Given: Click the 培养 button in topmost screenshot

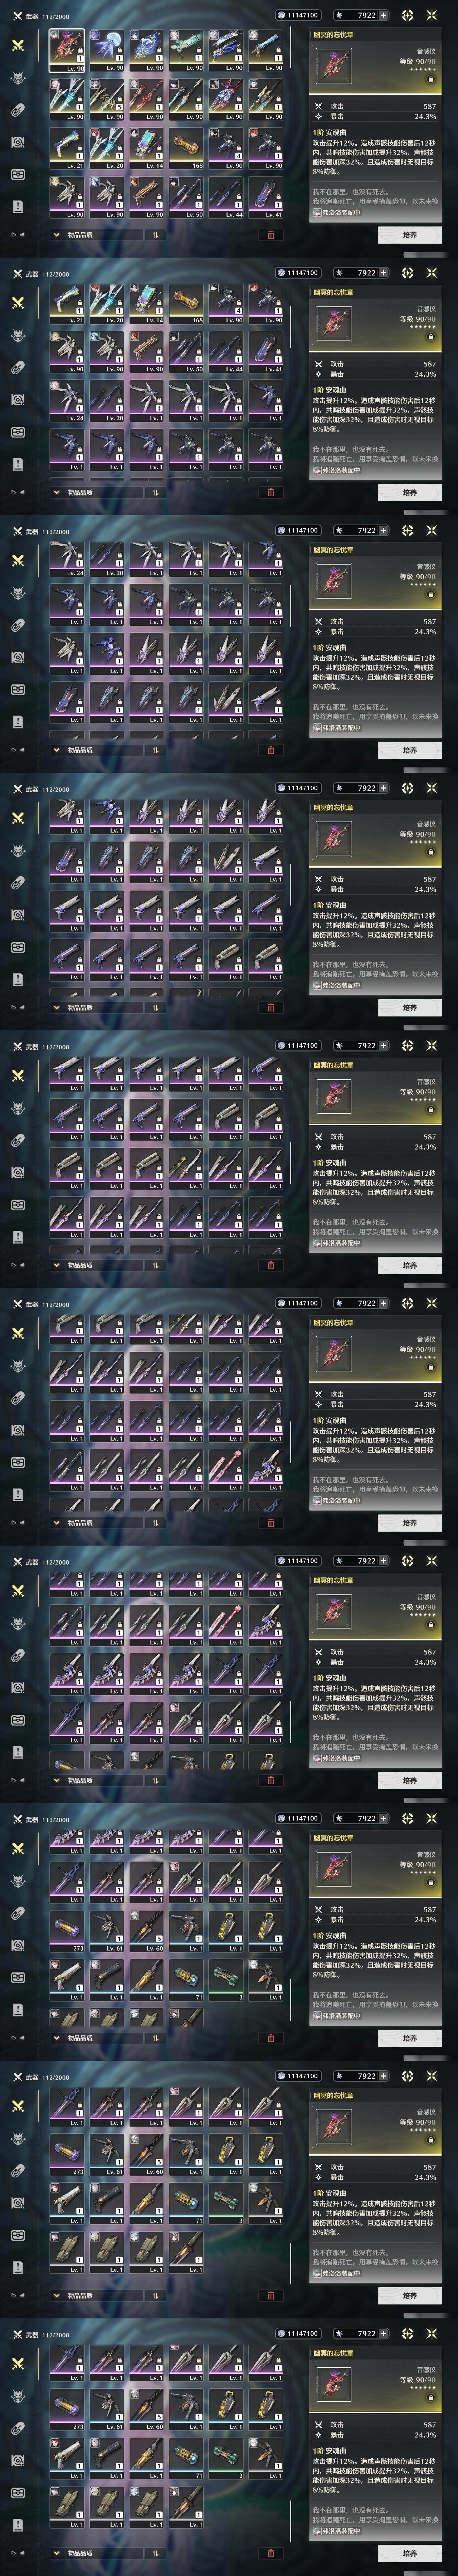Looking at the screenshot, I should coord(409,235).
